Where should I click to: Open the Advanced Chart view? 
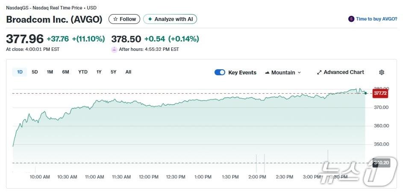pos(340,72)
